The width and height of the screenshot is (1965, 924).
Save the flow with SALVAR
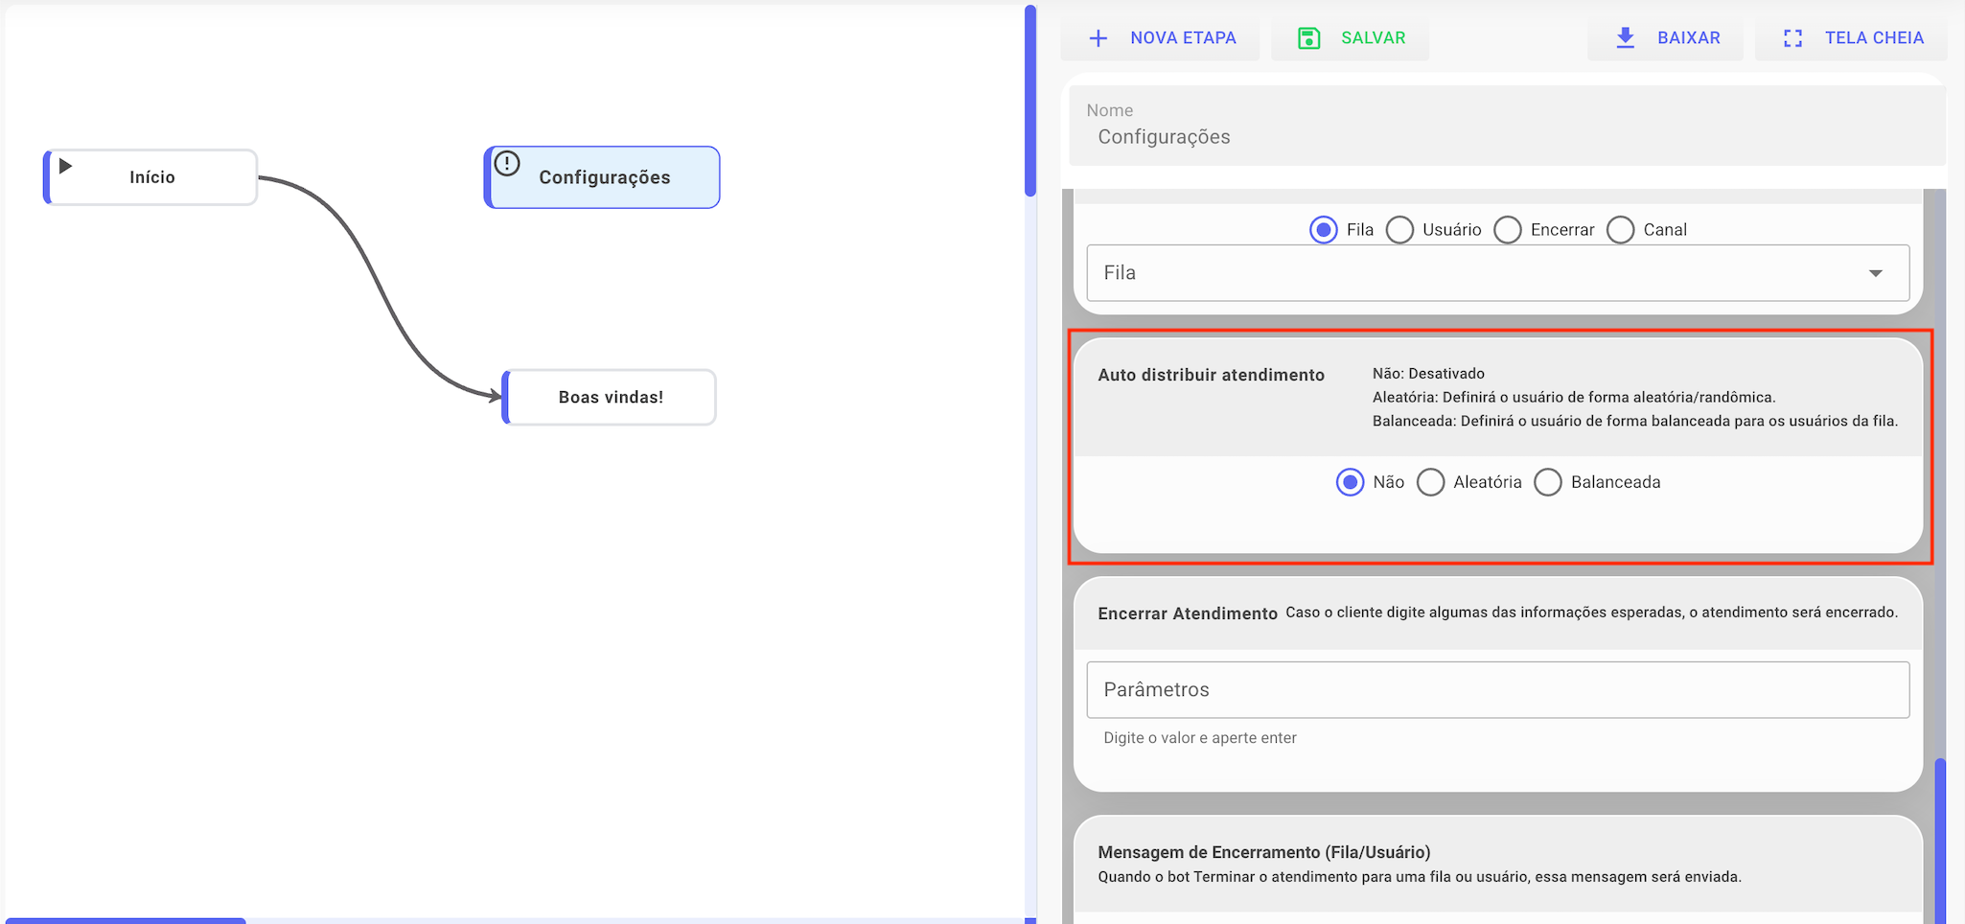pos(1351,38)
